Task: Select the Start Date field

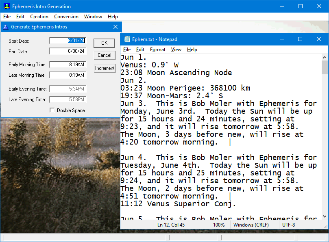Action: tap(67, 41)
